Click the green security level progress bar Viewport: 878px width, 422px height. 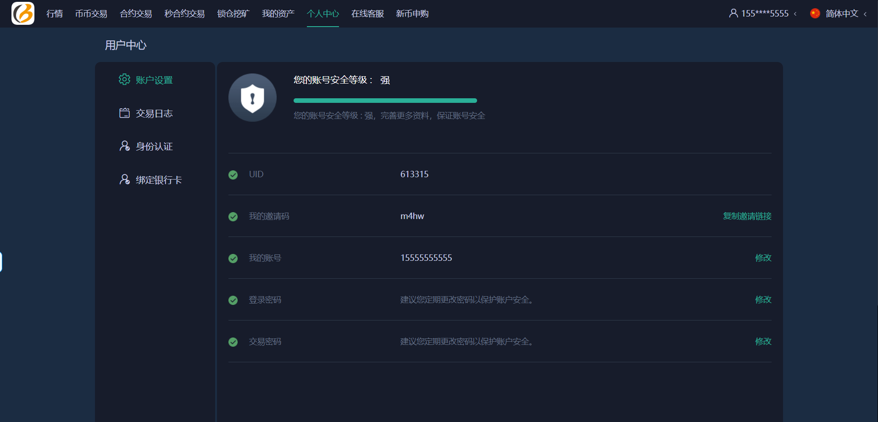(385, 101)
